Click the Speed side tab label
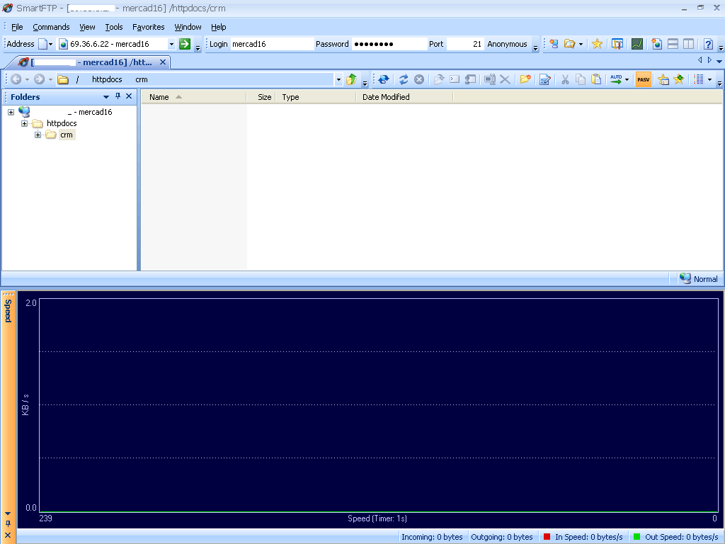The image size is (725, 544). [8, 311]
